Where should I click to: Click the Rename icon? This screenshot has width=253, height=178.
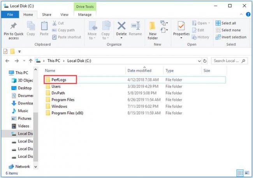[x=135, y=26]
